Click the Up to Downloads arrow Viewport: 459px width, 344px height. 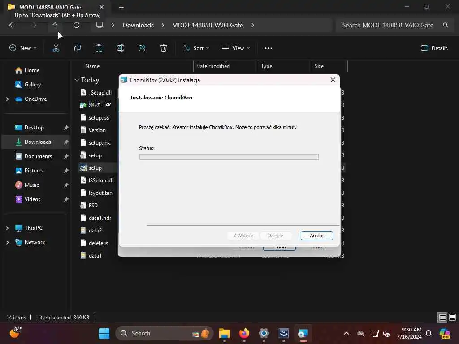pyautogui.click(x=55, y=25)
